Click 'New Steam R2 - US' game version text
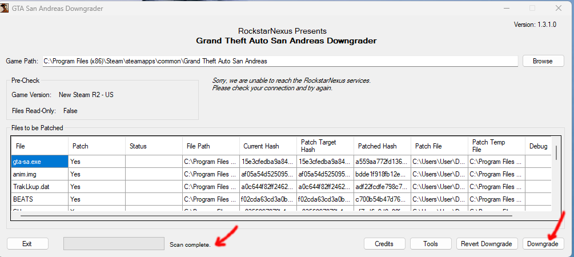574x257 pixels. (86, 95)
